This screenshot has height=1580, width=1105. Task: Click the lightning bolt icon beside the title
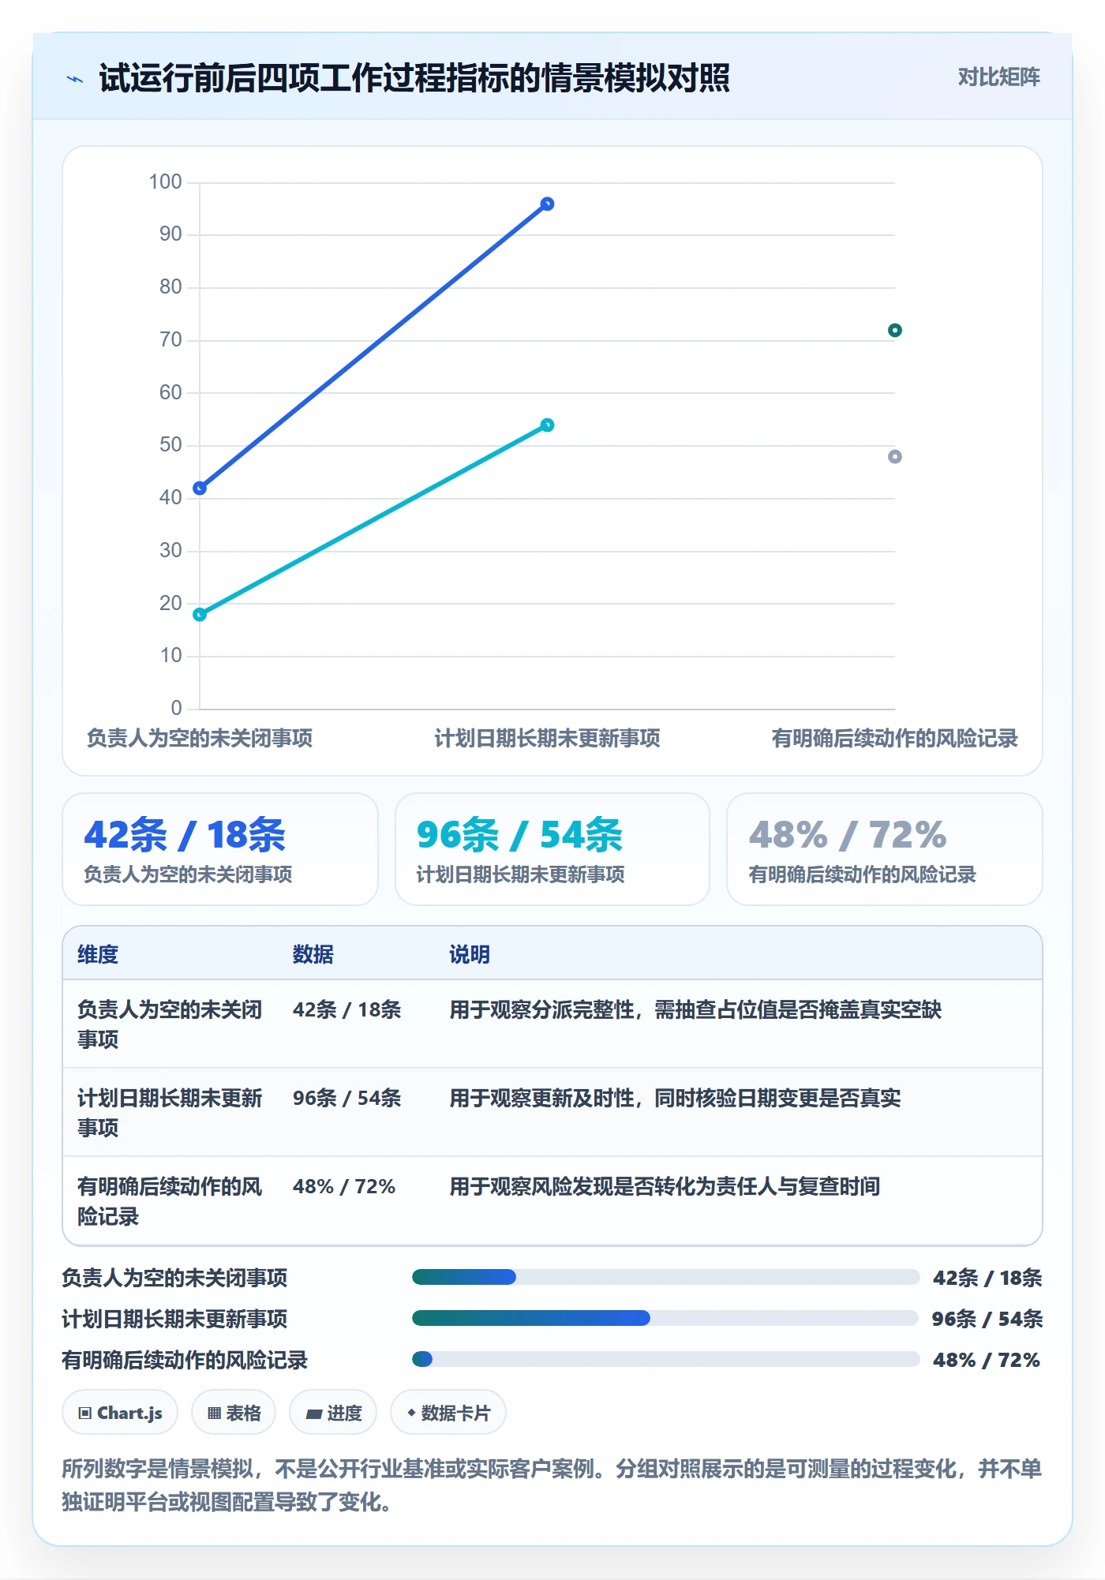75,79
